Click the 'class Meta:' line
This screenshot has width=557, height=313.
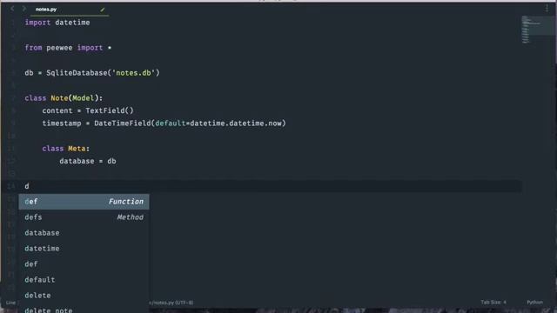pyautogui.click(x=66, y=149)
